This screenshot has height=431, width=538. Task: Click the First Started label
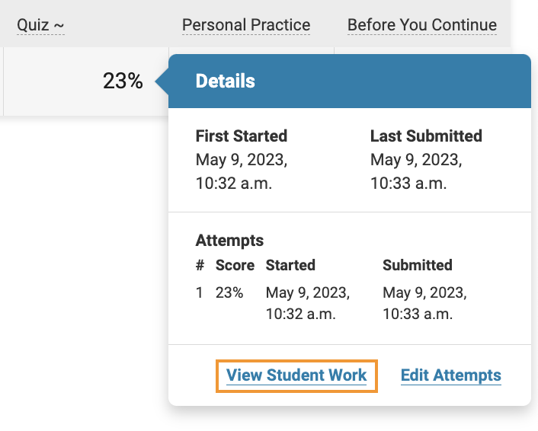242,136
